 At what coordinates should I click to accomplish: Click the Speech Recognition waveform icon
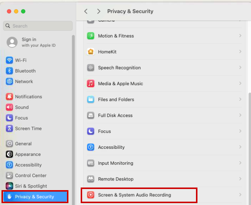[91, 68]
